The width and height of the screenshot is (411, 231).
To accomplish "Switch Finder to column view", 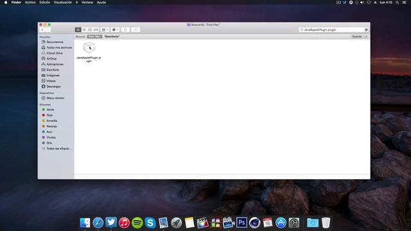I will [90, 30].
